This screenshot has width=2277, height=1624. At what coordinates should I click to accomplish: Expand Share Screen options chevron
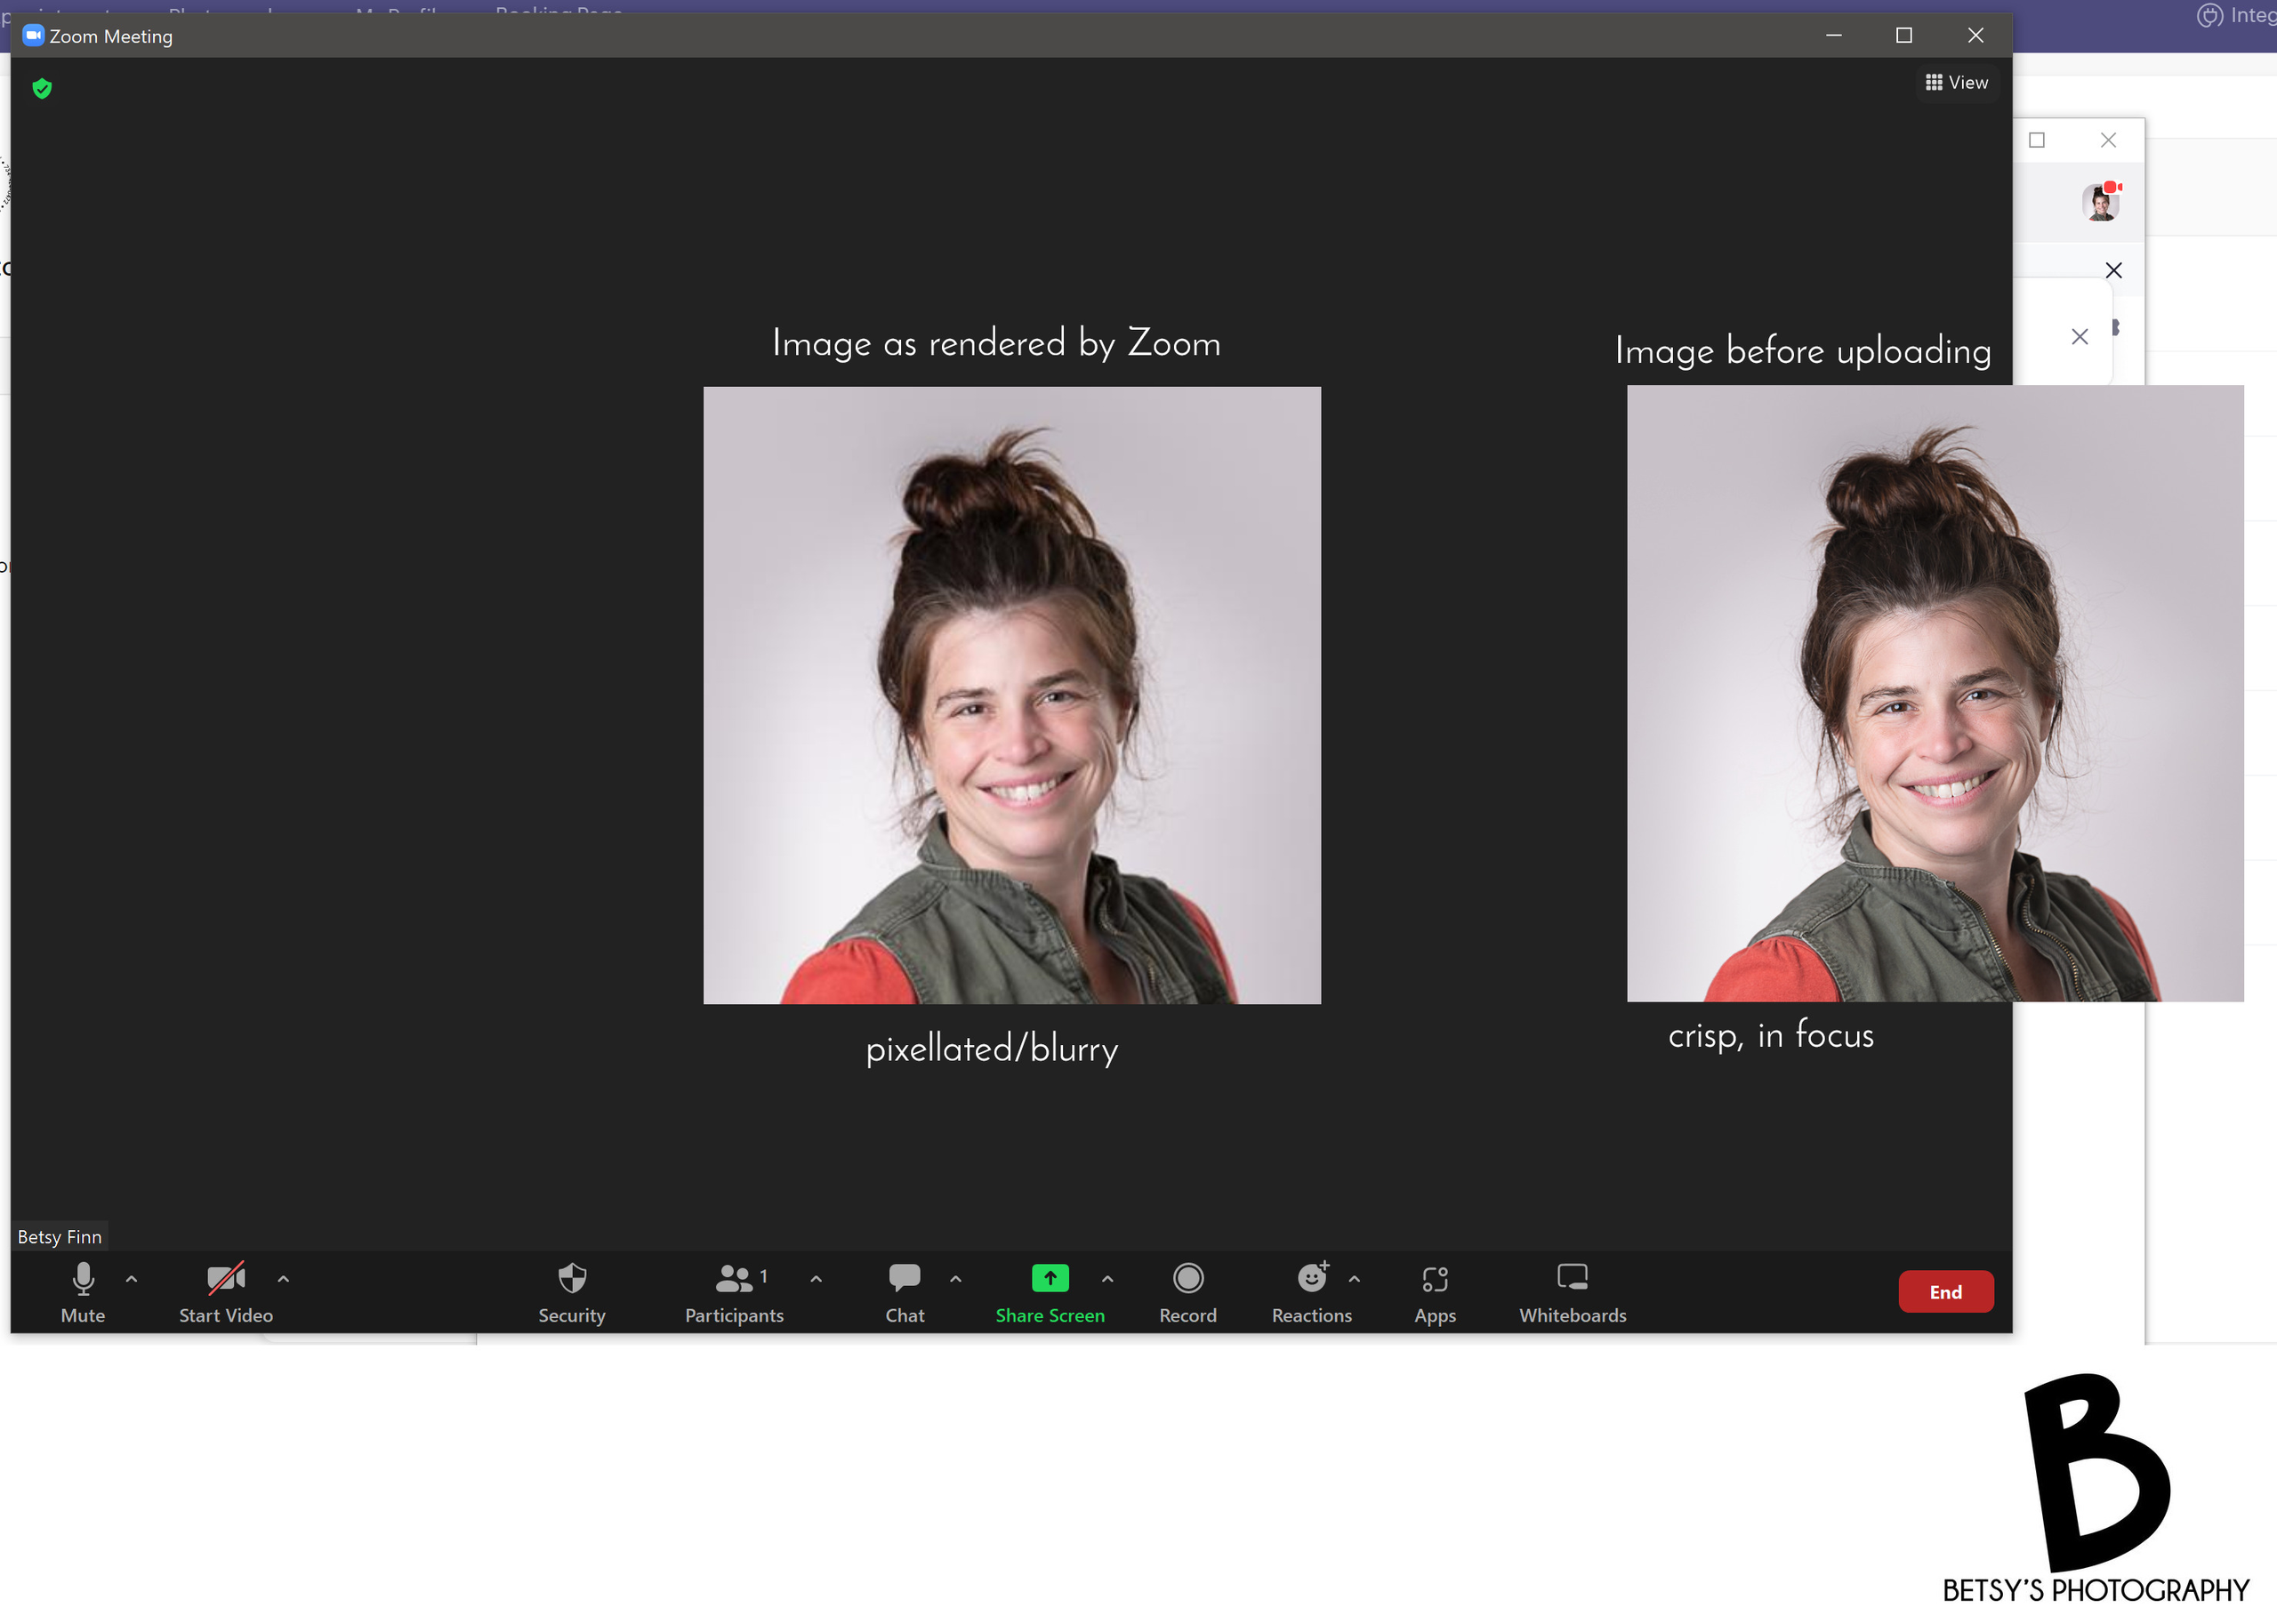(x=1108, y=1278)
